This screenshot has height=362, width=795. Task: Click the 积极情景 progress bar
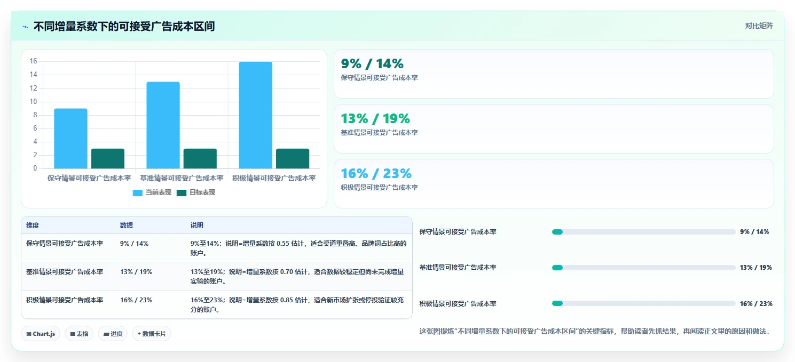(x=644, y=303)
